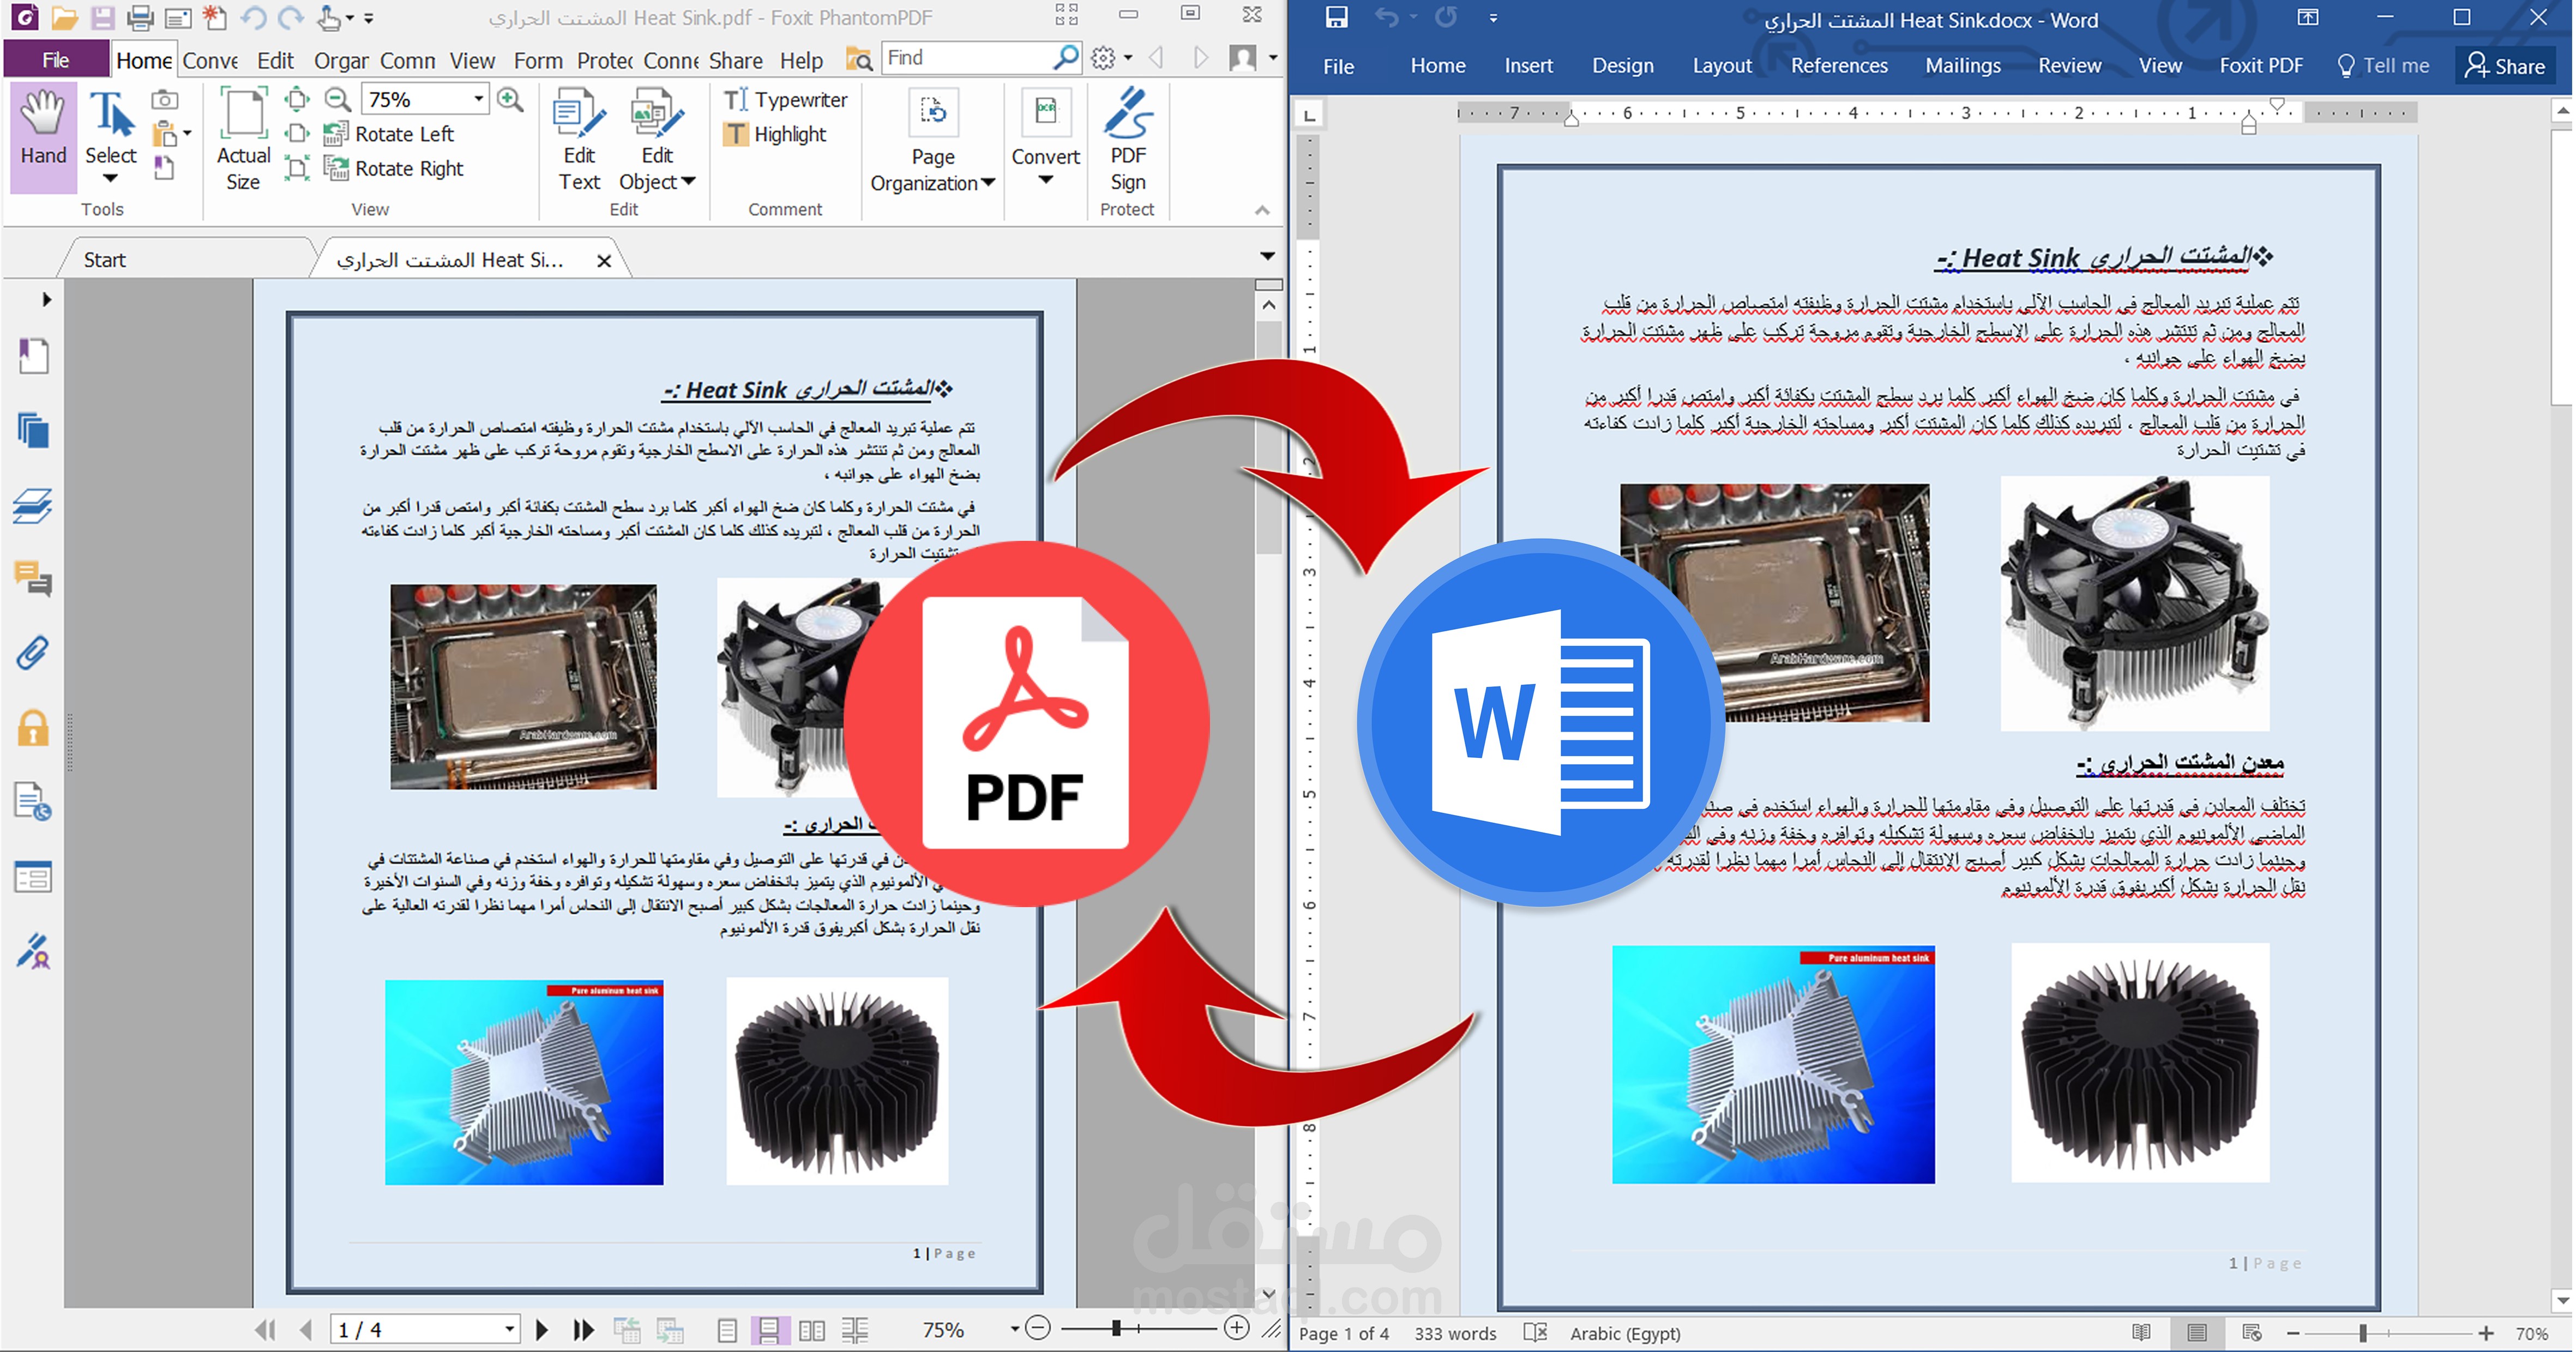Screen dimensions: 2576x1352
Task: Click the Zoom In magnifier in Foxit ribbon
Action: tap(510, 99)
